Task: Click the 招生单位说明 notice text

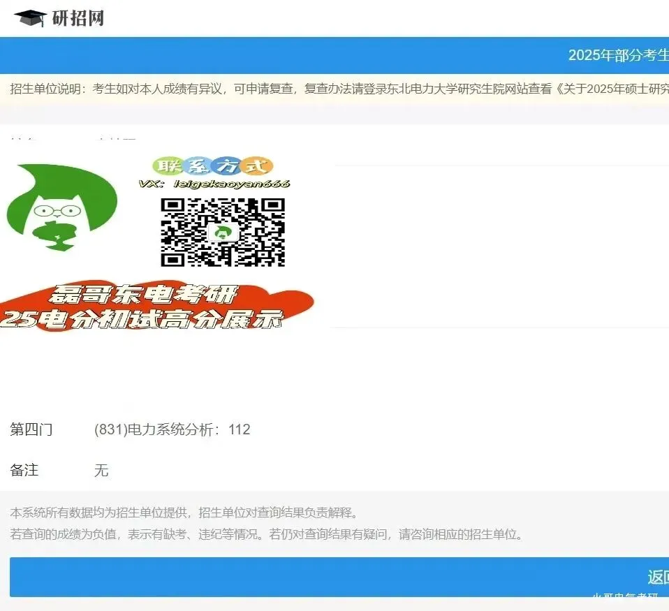Action: pos(339,89)
